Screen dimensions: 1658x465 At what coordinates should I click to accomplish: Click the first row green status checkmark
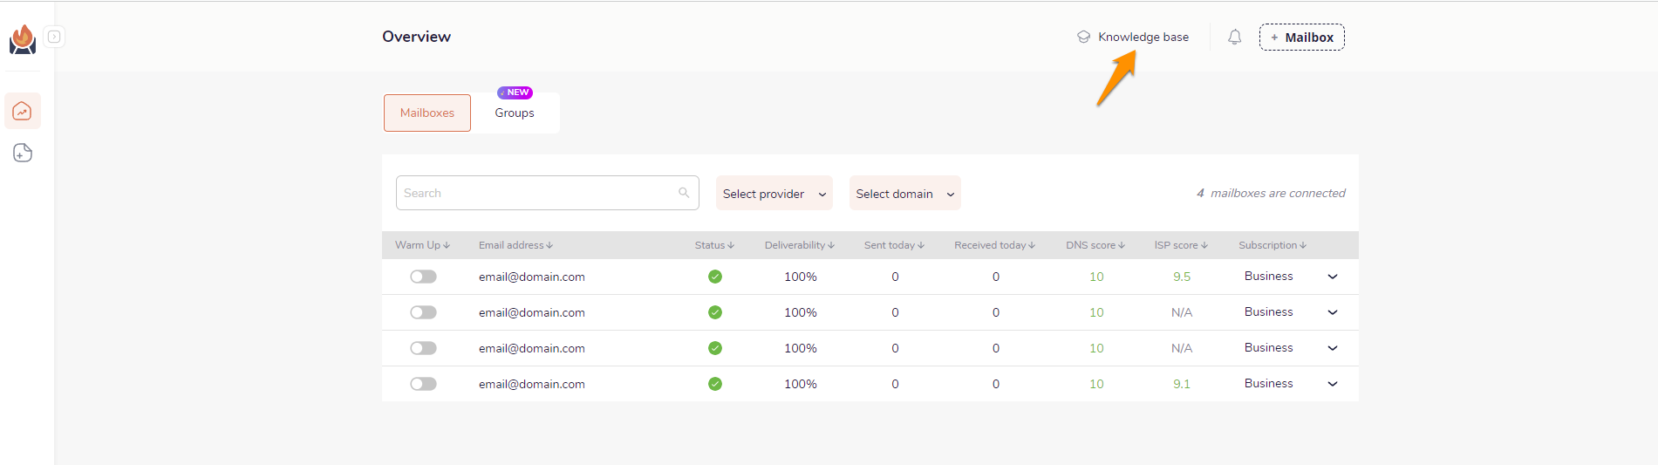point(715,277)
